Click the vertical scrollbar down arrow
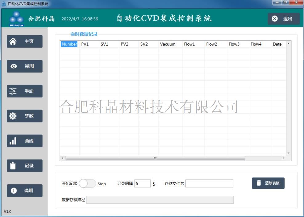The height and width of the screenshot is (217, 304). [x=288, y=153]
